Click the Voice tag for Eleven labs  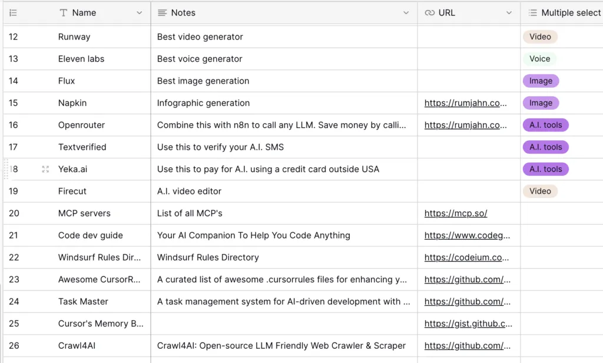(x=539, y=59)
